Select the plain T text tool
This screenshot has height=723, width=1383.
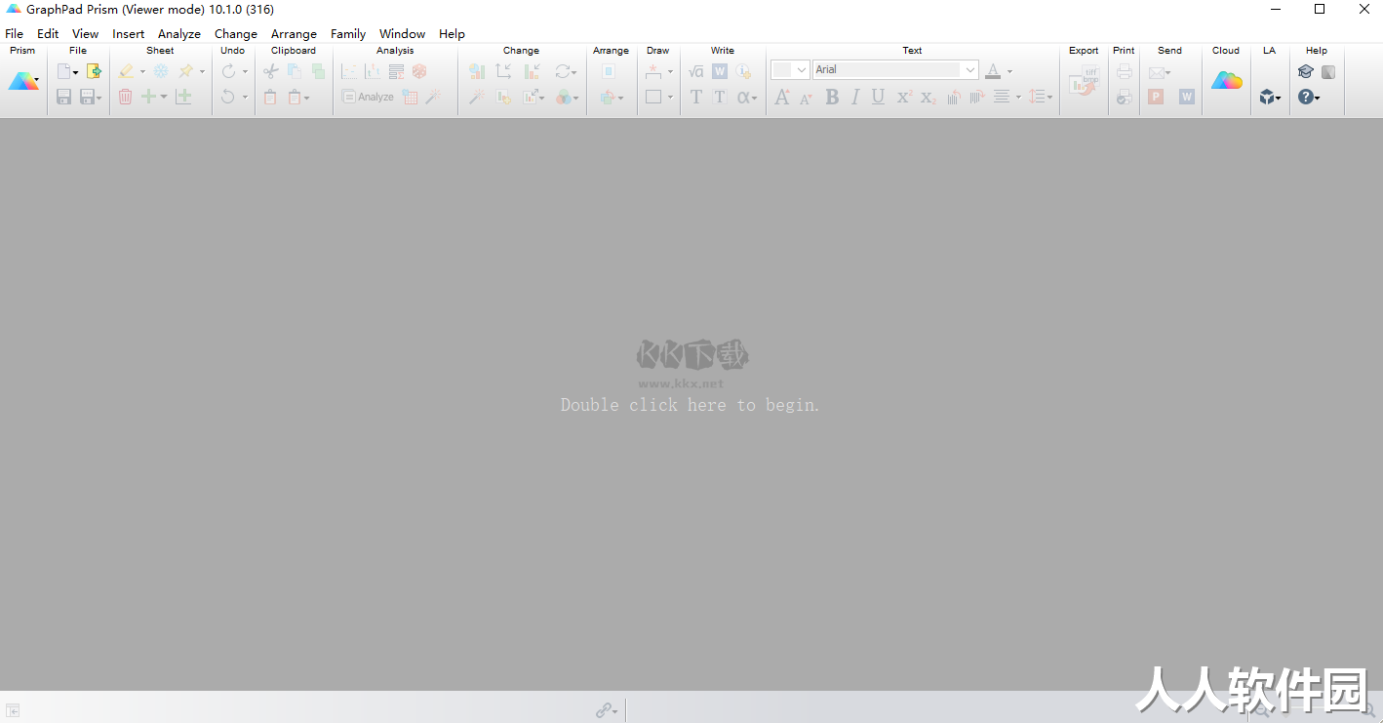click(696, 97)
